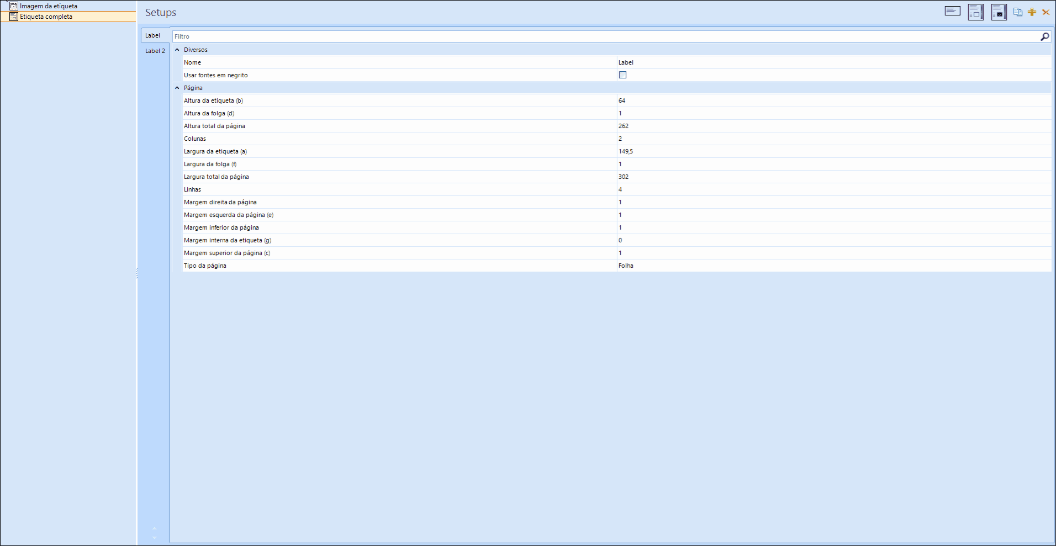
Task: Click the Etiqueta completa item icon
Action: [14, 17]
